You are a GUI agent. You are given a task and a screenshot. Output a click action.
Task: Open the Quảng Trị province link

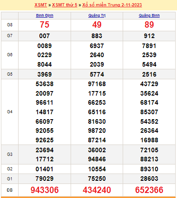(x=97, y=15)
